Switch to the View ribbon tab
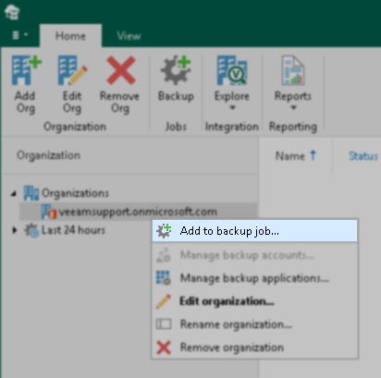This screenshot has width=381, height=378. click(129, 36)
